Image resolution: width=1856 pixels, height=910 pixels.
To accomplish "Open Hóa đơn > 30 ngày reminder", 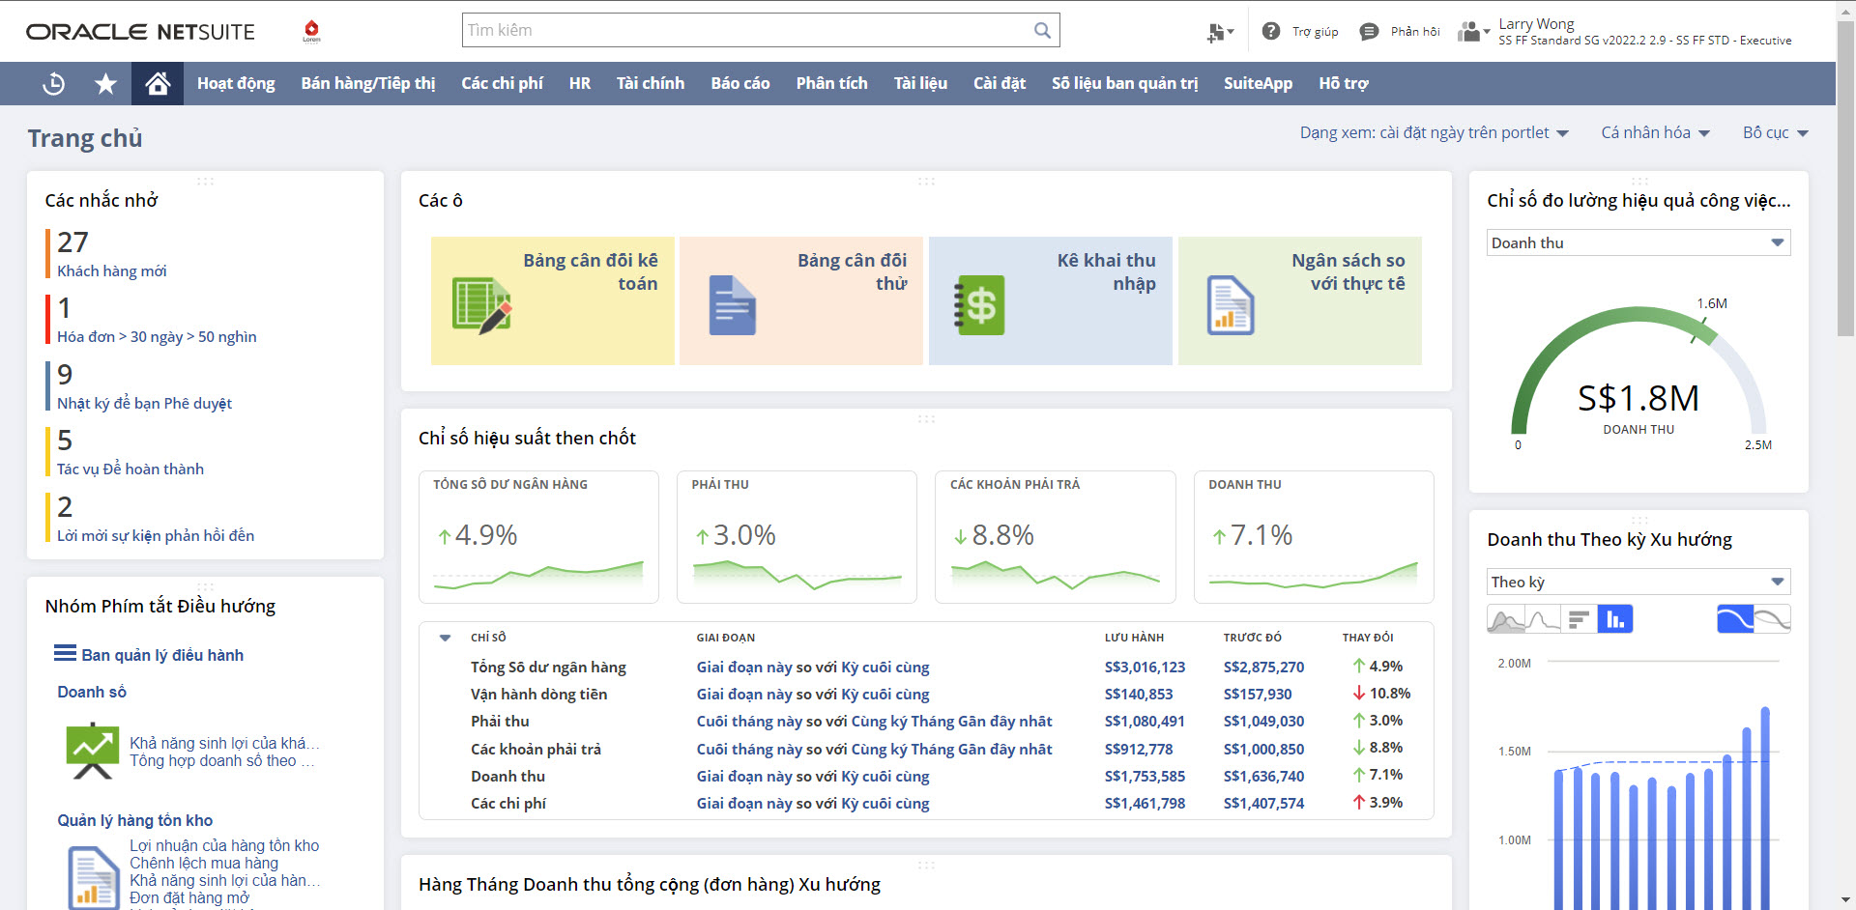I will pos(157,337).
